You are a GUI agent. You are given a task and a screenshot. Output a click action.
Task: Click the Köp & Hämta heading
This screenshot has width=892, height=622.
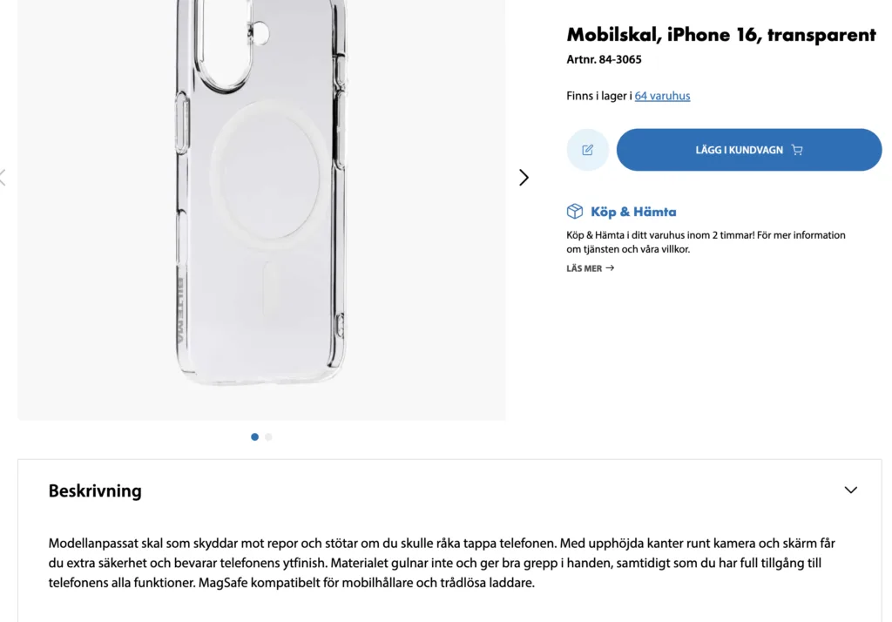pyautogui.click(x=633, y=212)
